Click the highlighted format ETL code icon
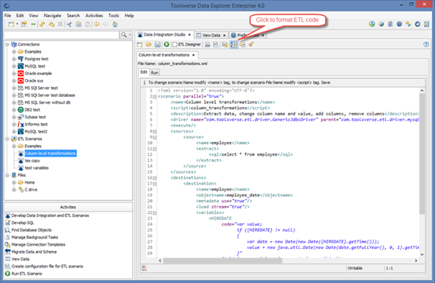 [x=234, y=44]
